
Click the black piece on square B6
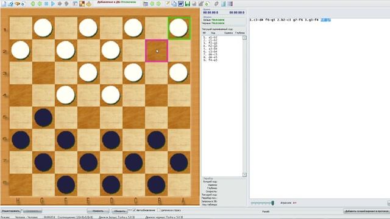(x=156, y=141)
